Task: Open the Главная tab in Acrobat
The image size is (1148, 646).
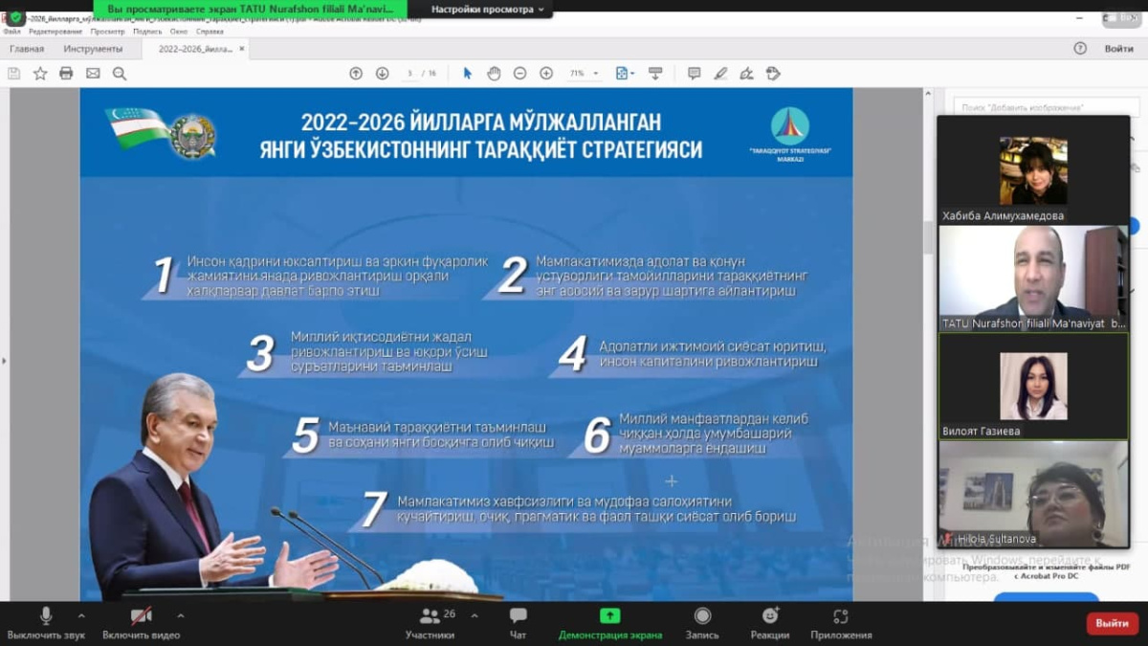Action: pos(27,49)
